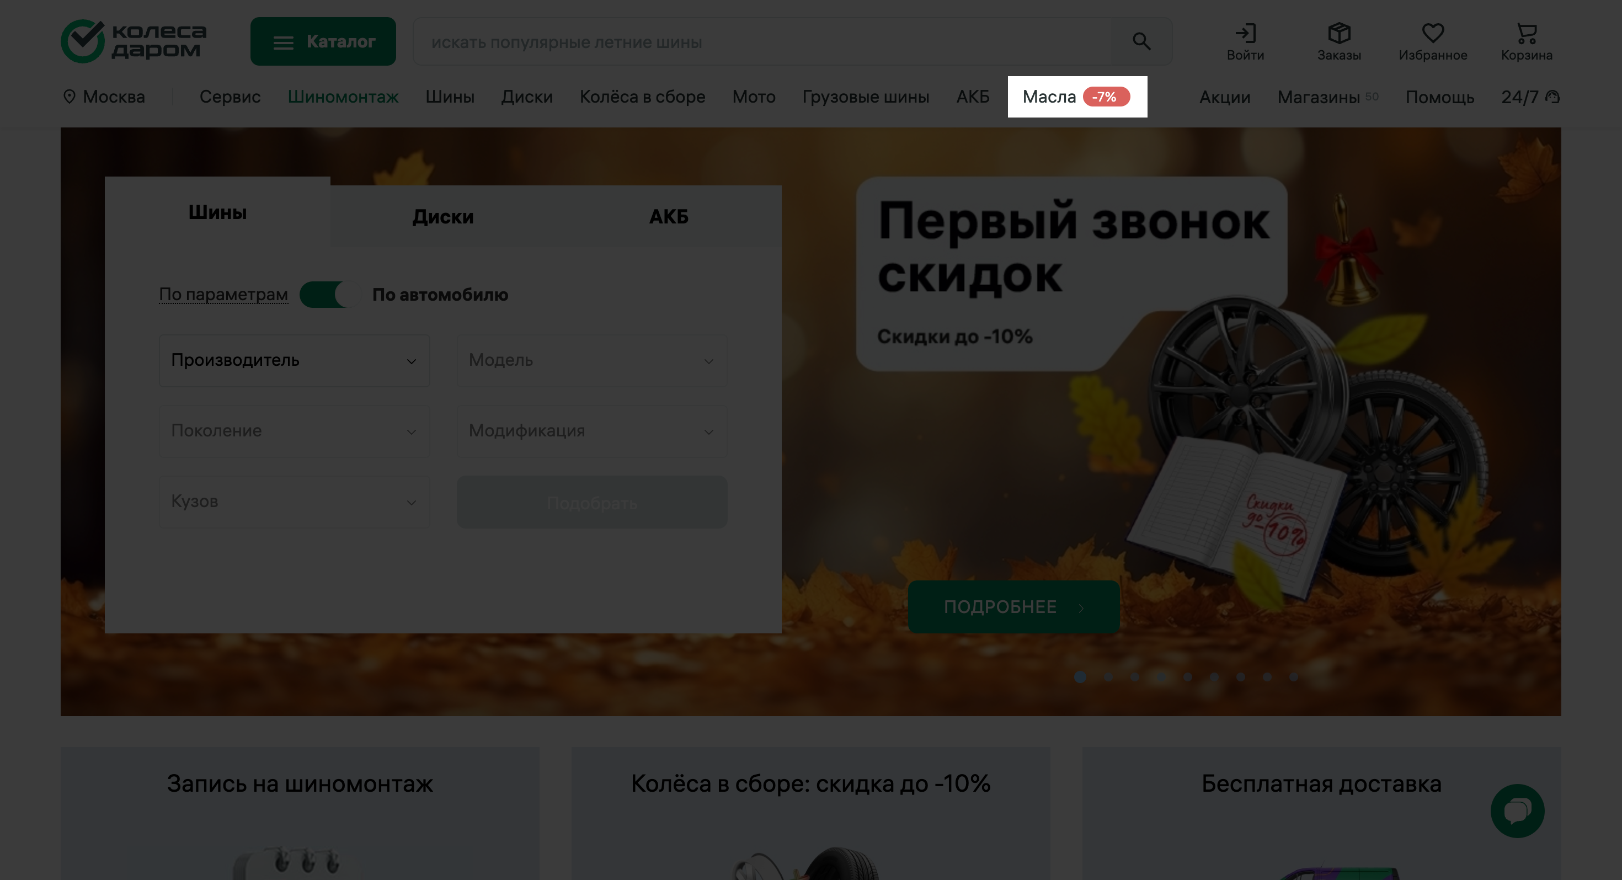Expand the Кузов dropdown

click(x=294, y=502)
